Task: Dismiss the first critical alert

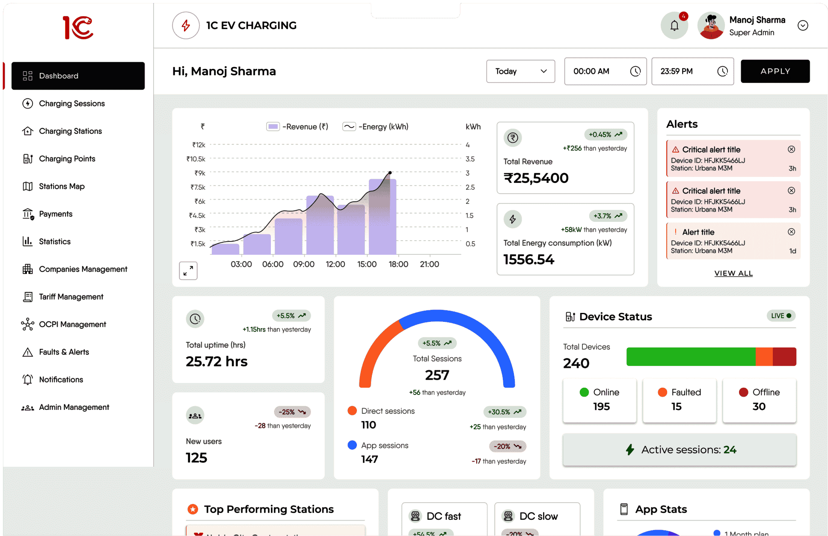Action: tap(791, 149)
